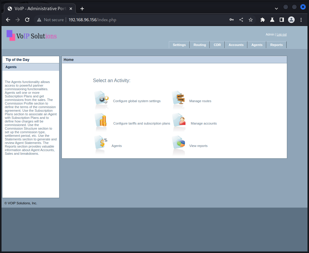309x253 pixels.
Task: Click the Manage routes link
Action: [x=200, y=101]
